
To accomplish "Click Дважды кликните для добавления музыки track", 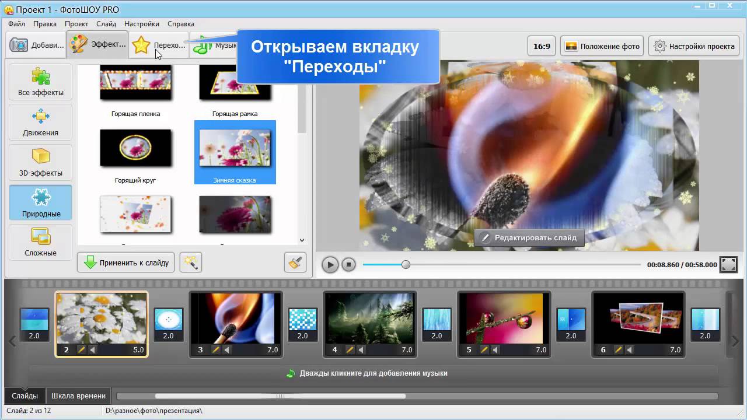I will point(373,373).
